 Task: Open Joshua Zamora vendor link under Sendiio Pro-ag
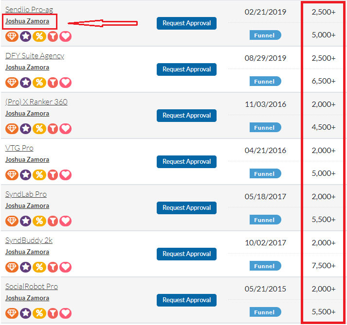(x=27, y=21)
